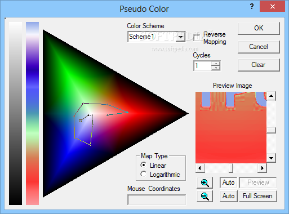Viewport: 289px width, 214px height.
Task: Click the green area of color triangle
Action: point(68,75)
